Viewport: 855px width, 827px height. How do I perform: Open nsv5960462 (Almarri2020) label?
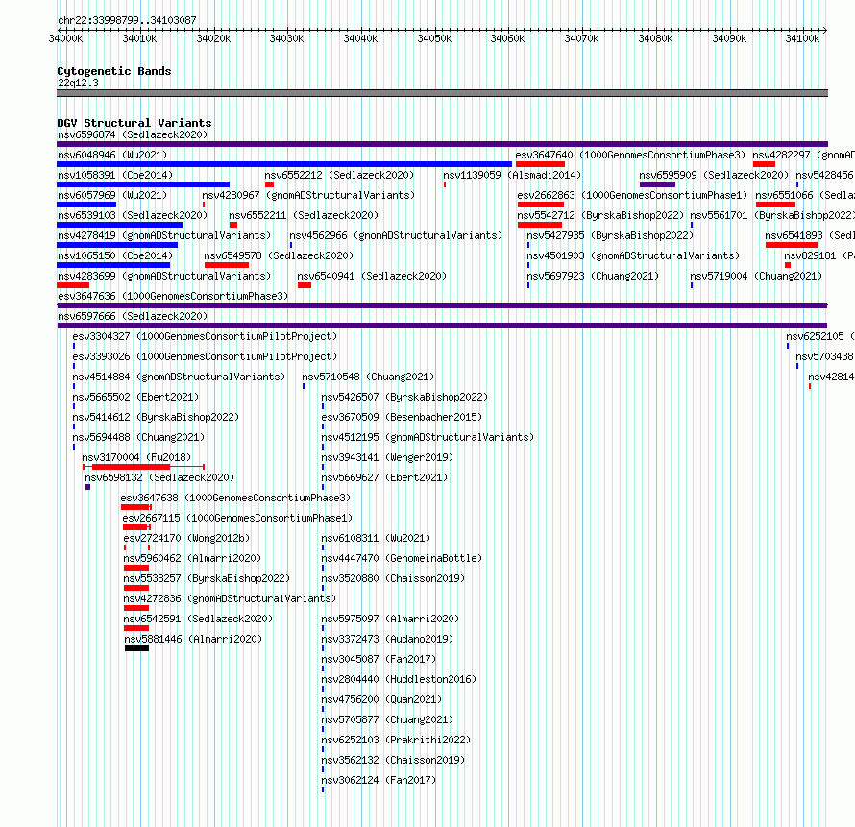192,558
